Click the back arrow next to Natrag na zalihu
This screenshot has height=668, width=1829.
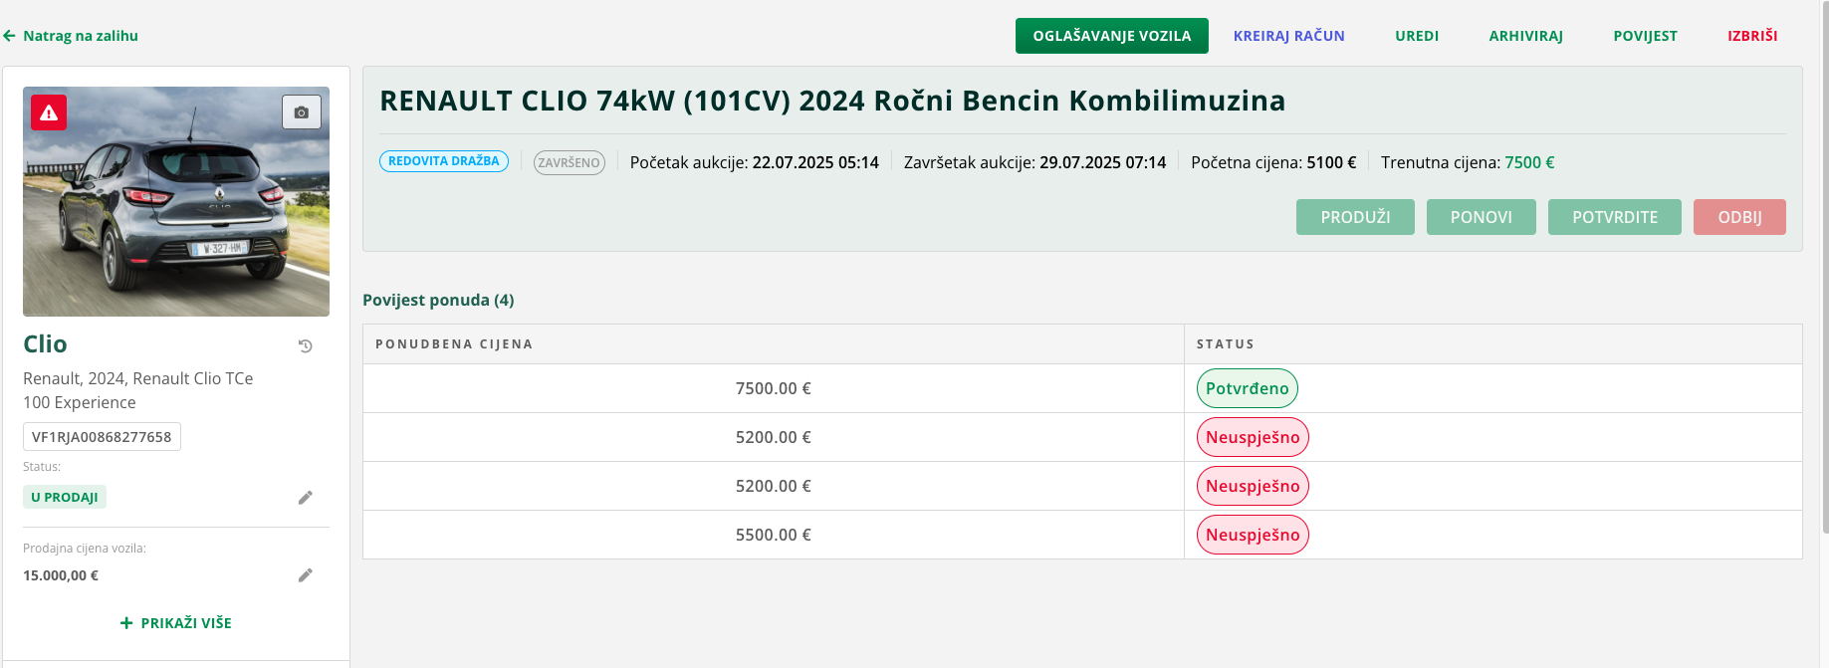pos(10,36)
